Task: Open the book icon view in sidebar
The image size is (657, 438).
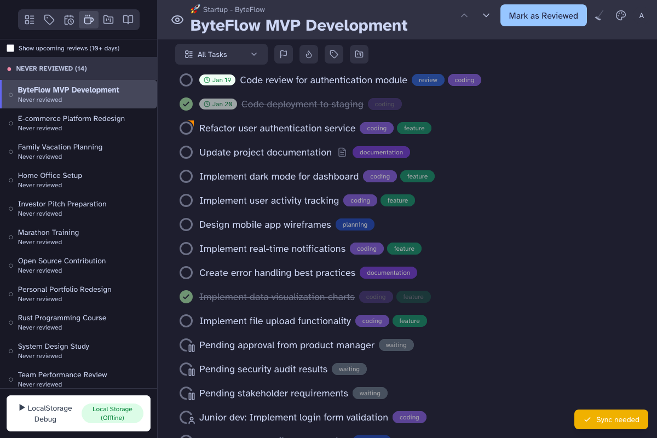Action: pyautogui.click(x=128, y=20)
